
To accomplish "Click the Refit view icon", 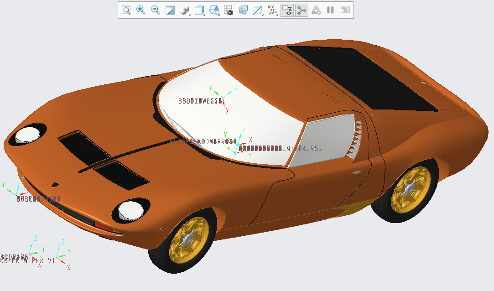I will 126,10.
